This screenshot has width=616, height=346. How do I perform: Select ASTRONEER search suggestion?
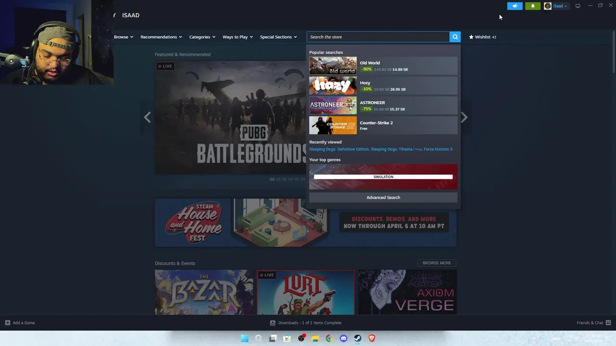click(383, 106)
